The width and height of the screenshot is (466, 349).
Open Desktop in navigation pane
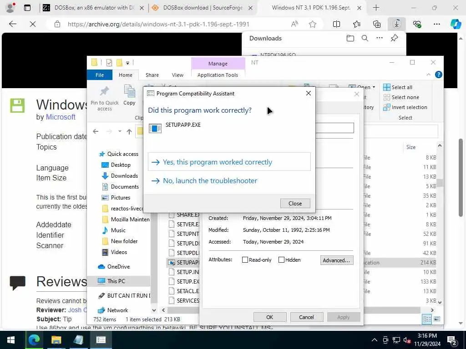pos(116,165)
